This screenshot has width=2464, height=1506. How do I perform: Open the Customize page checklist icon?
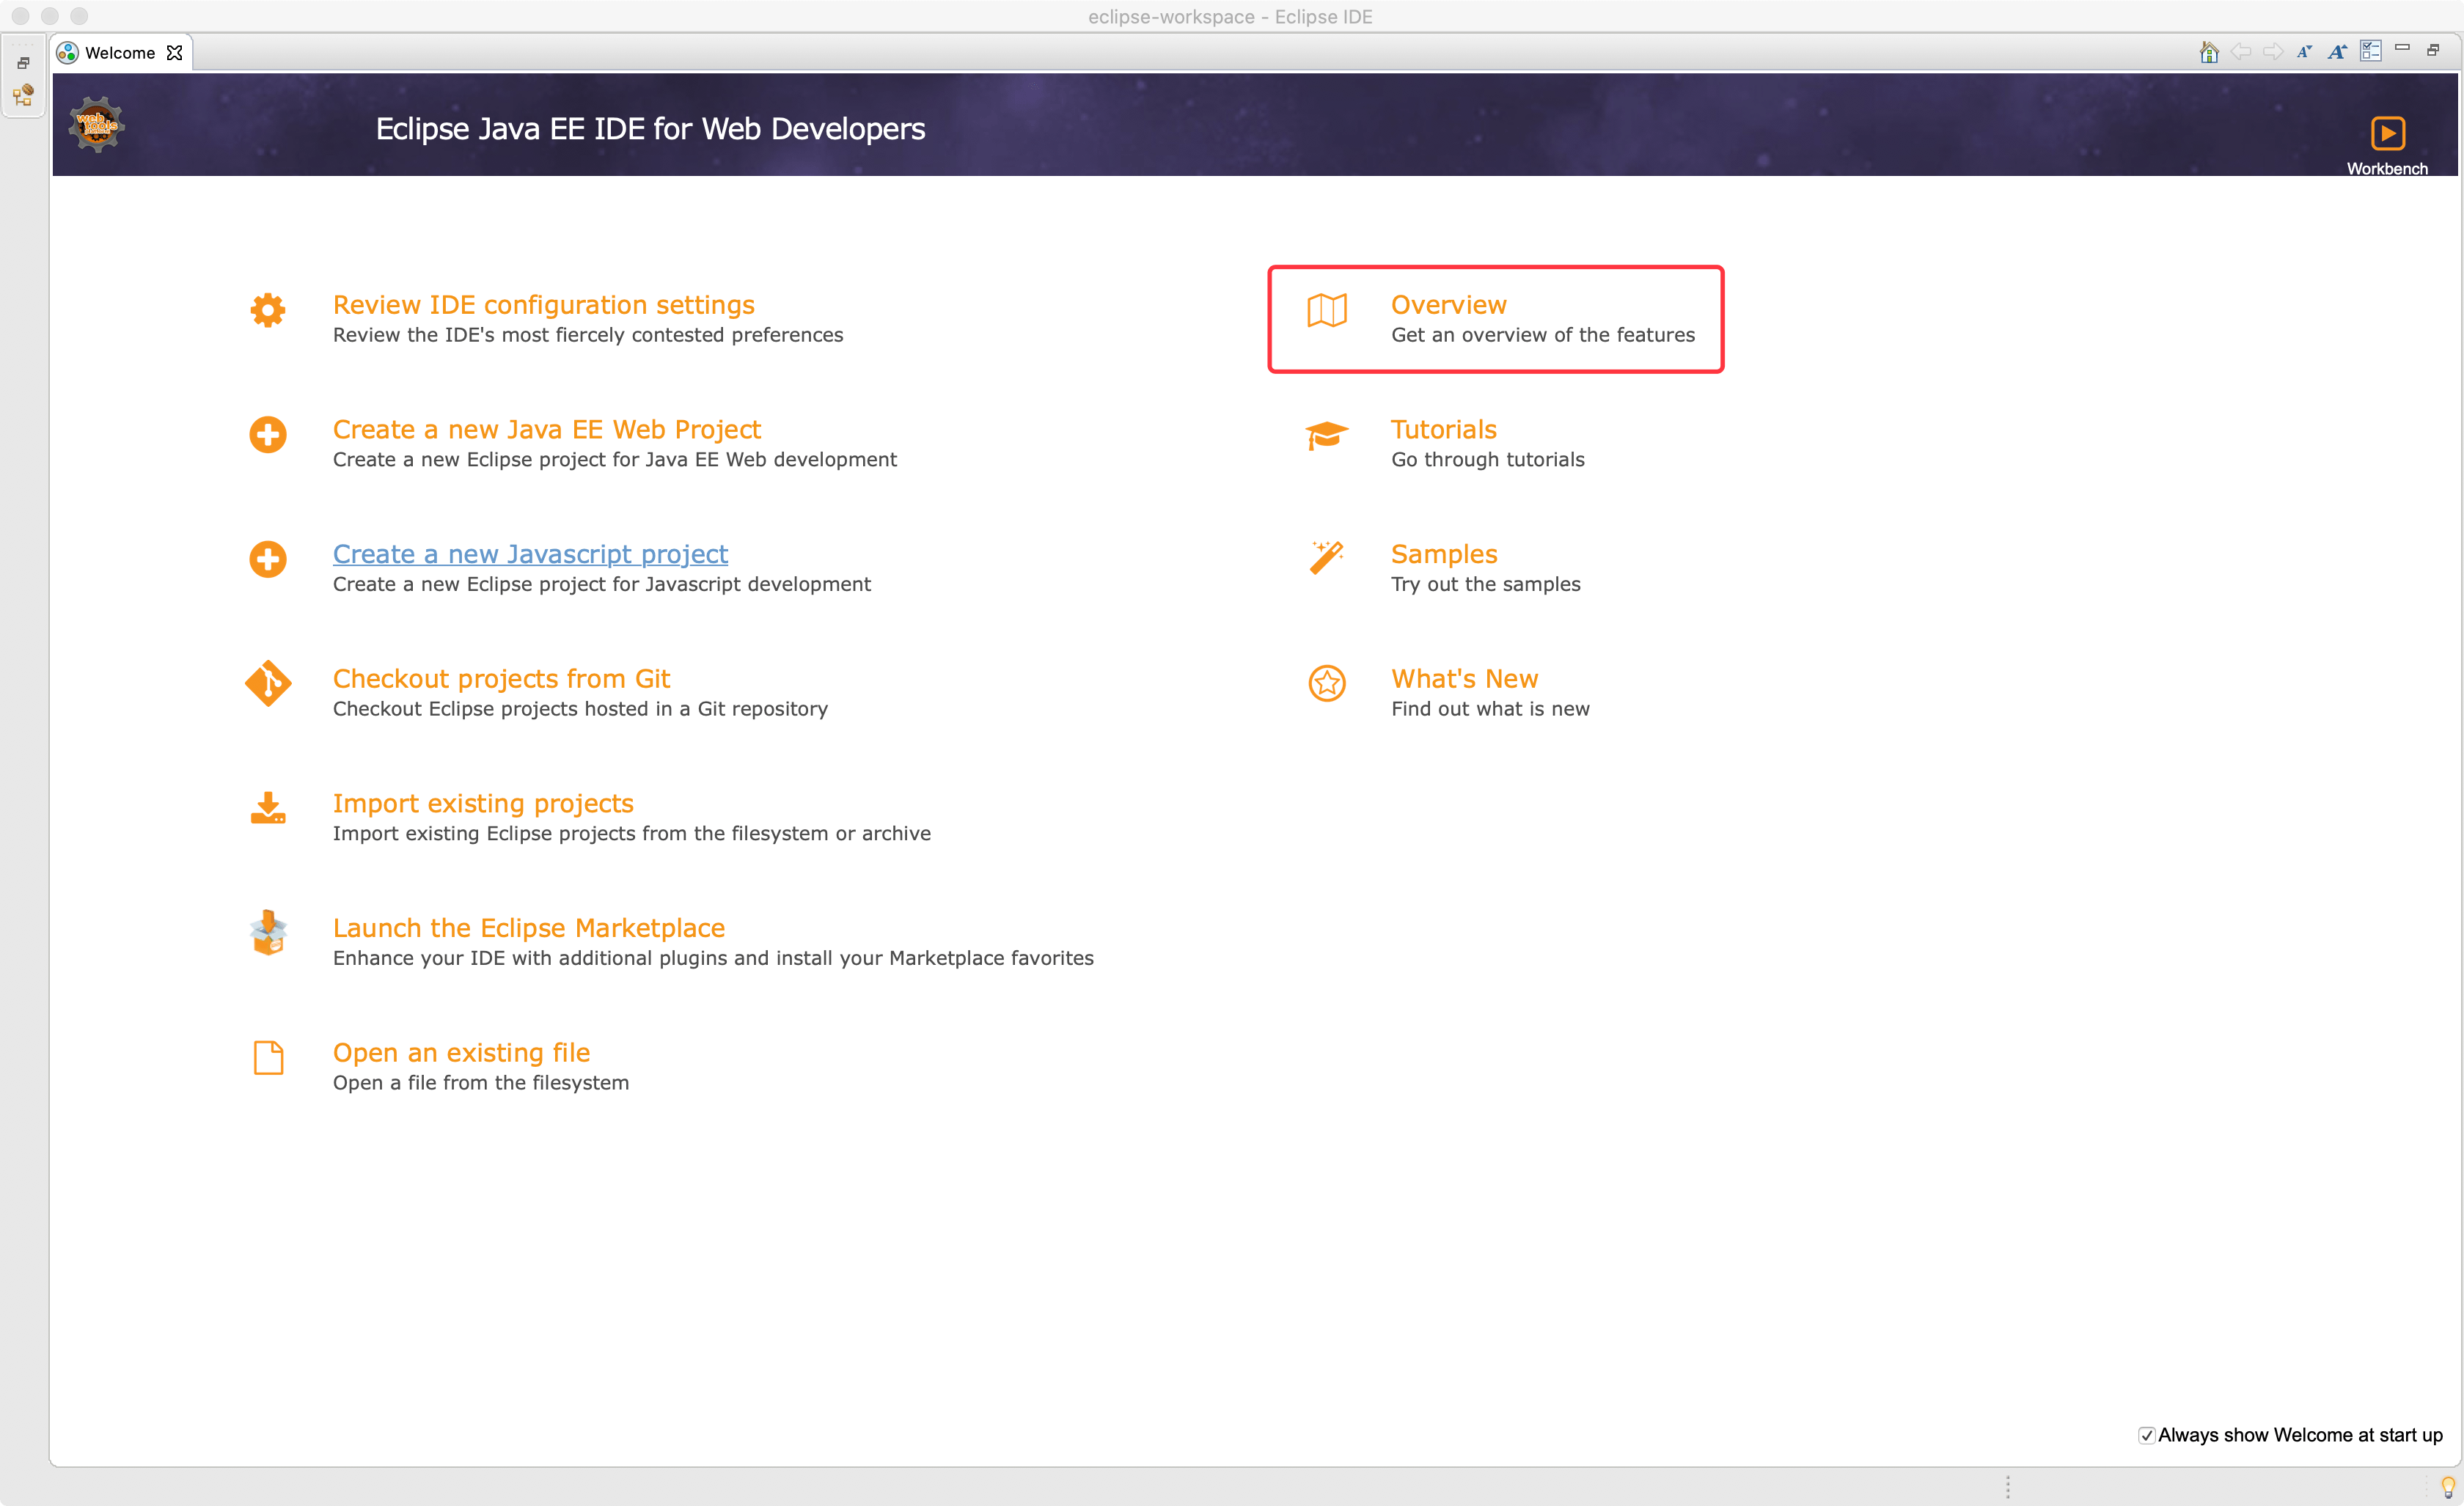2370,51
